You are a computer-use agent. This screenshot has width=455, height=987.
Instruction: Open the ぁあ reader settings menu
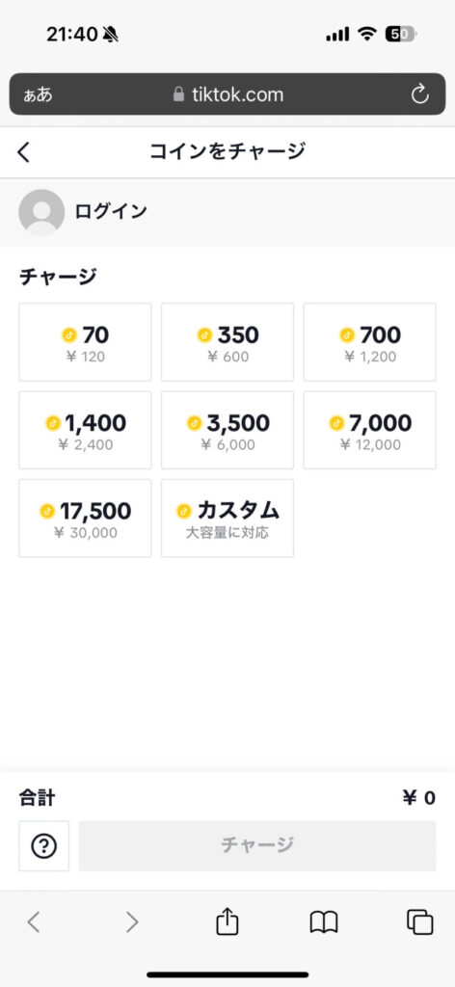coord(38,95)
